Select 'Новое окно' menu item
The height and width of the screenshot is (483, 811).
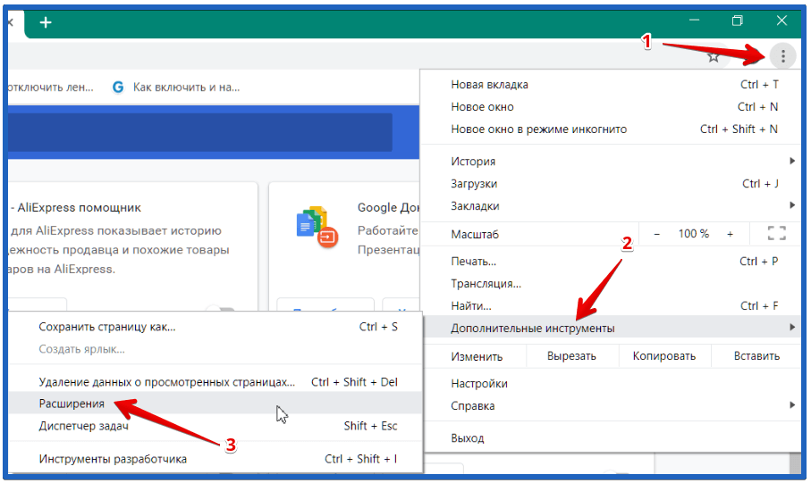tap(612, 107)
